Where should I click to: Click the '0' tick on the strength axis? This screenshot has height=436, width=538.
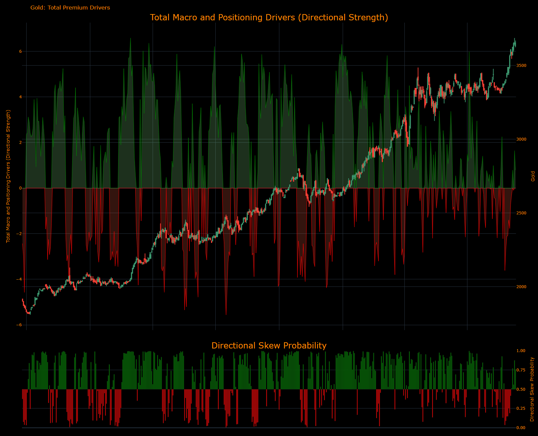(20, 188)
